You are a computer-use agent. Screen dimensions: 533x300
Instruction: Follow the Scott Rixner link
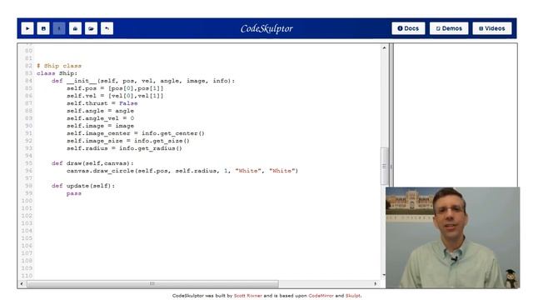click(248, 296)
